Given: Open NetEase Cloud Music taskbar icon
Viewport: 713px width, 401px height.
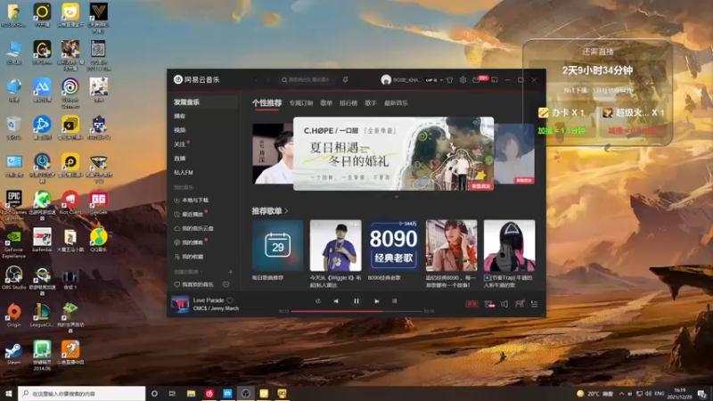Looking at the screenshot, I should 209,394.
